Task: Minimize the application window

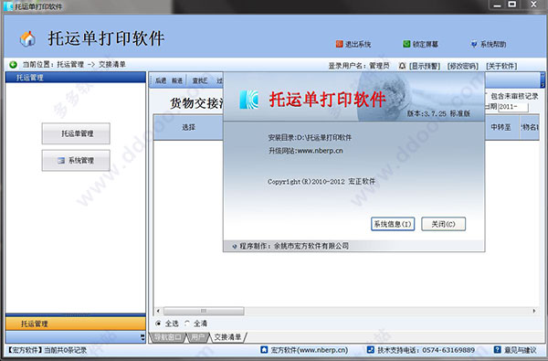Action: (x=497, y=5)
